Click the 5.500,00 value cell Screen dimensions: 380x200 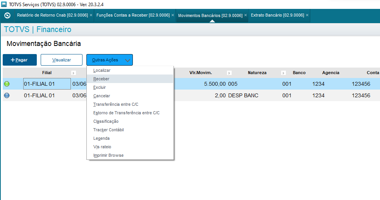215,84
